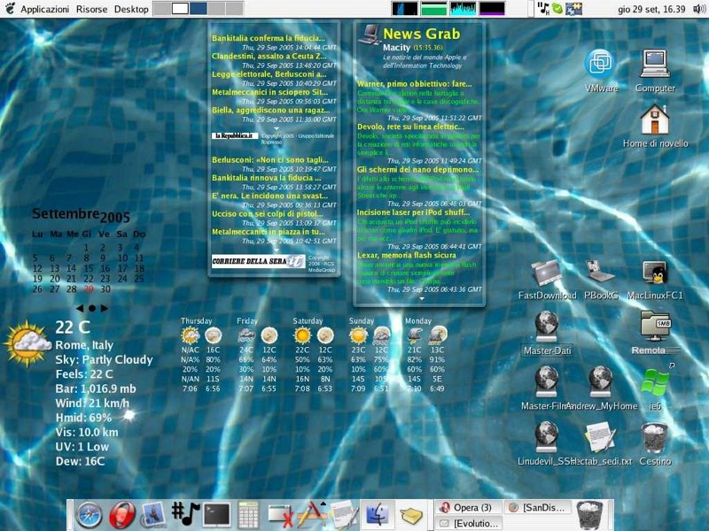Open the trash can in the dock
Image resolution: width=709 pixels, height=531 pixels.
click(589, 515)
